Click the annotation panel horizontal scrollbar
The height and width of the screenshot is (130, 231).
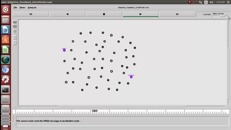point(123,127)
